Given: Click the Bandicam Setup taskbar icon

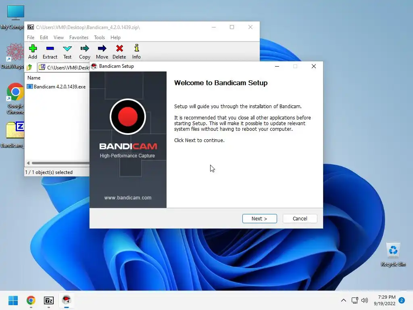Looking at the screenshot, I should [67, 300].
